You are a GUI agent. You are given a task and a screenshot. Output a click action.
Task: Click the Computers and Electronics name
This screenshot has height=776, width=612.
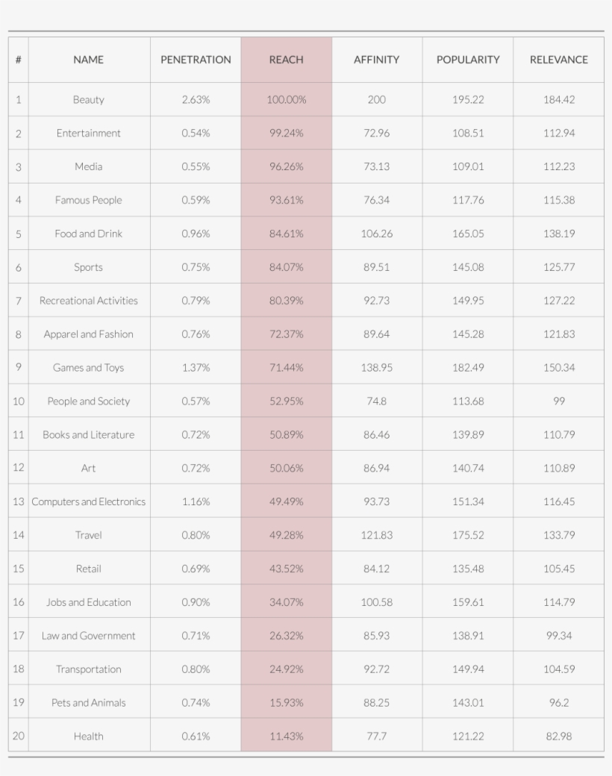[x=88, y=501]
